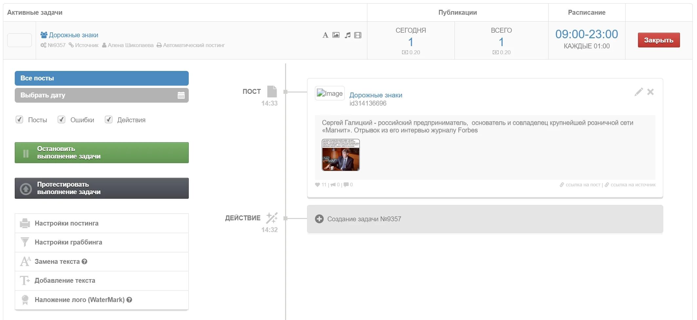Click the music note icon in task row
Viewport: 697px width, 320px height.
[347, 35]
